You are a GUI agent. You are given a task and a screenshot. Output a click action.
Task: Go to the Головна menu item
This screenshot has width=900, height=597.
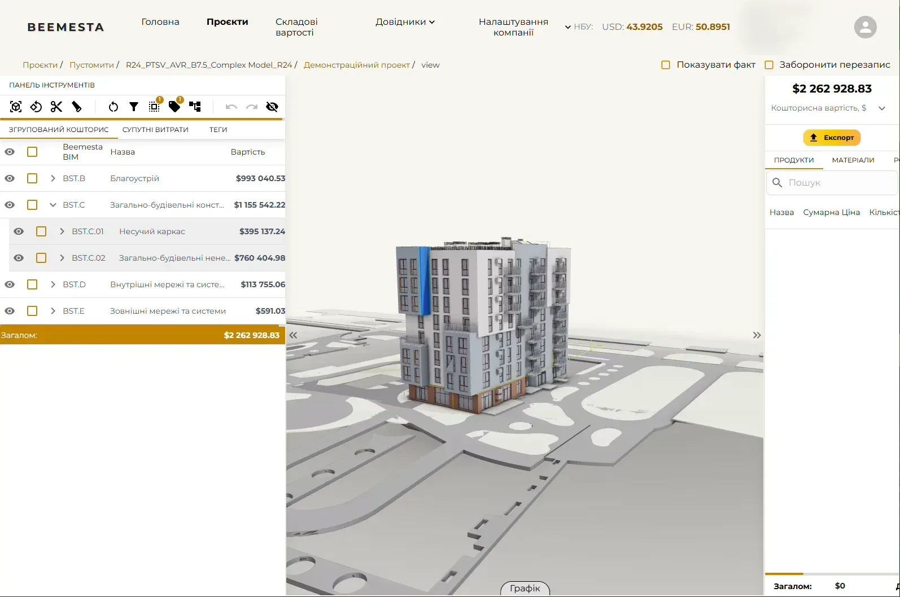click(x=160, y=22)
